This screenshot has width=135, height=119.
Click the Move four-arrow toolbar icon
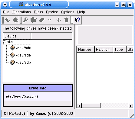coord(58,20)
